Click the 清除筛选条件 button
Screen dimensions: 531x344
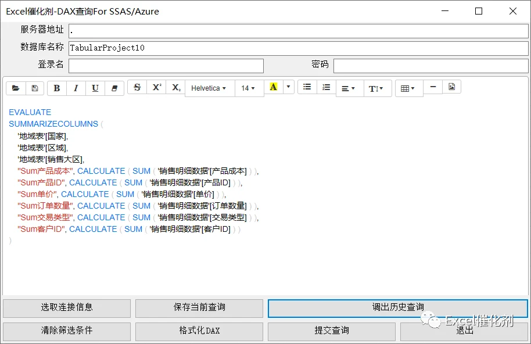pos(67,331)
